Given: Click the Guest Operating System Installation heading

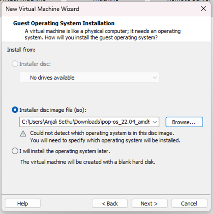Looking at the screenshot, I should click(x=64, y=24).
